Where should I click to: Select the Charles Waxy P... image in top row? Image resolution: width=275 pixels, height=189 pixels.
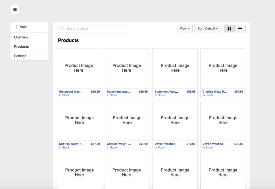(x=223, y=68)
